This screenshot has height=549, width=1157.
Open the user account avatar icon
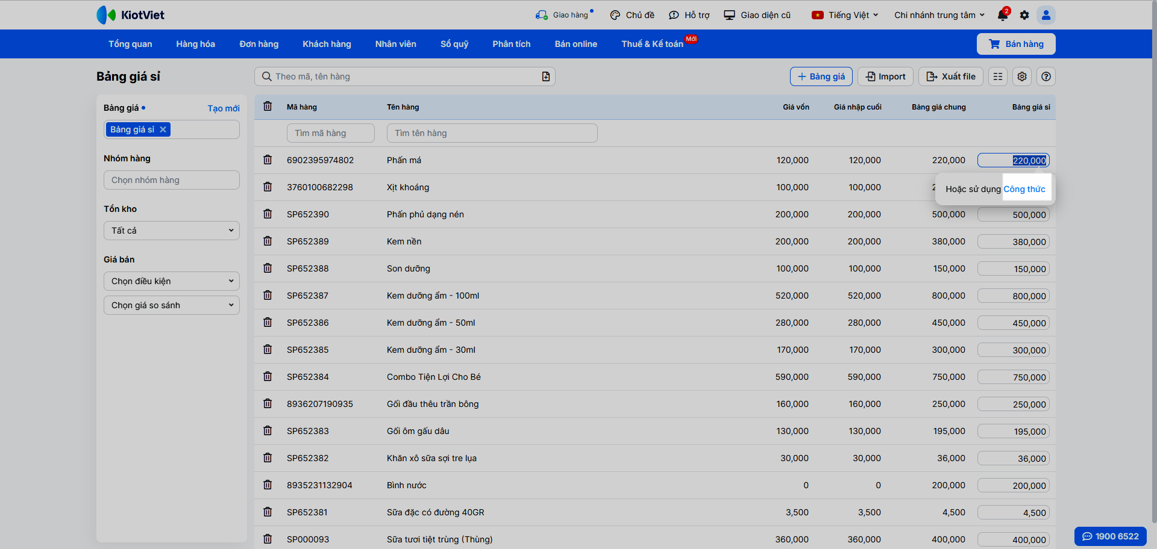coord(1046,15)
